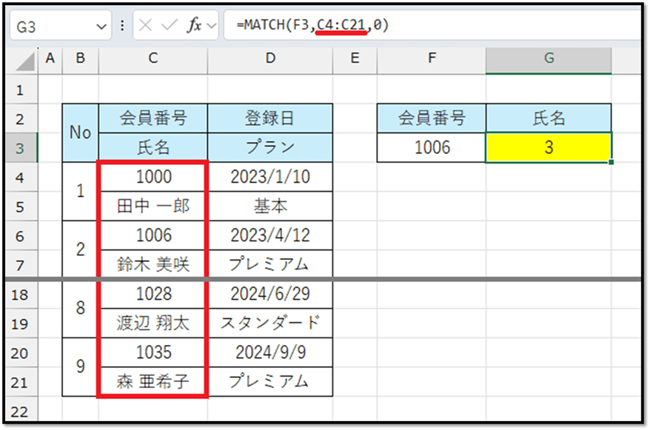650x430 pixels.
Task: Expand the chevron next to the fx icon
Action: pyautogui.click(x=213, y=27)
